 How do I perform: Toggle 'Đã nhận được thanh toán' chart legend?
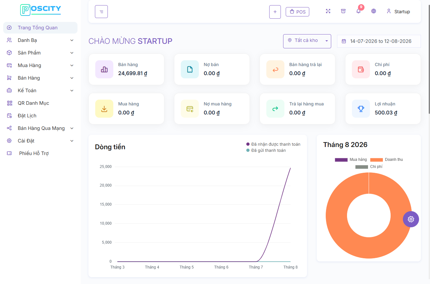[273, 144]
